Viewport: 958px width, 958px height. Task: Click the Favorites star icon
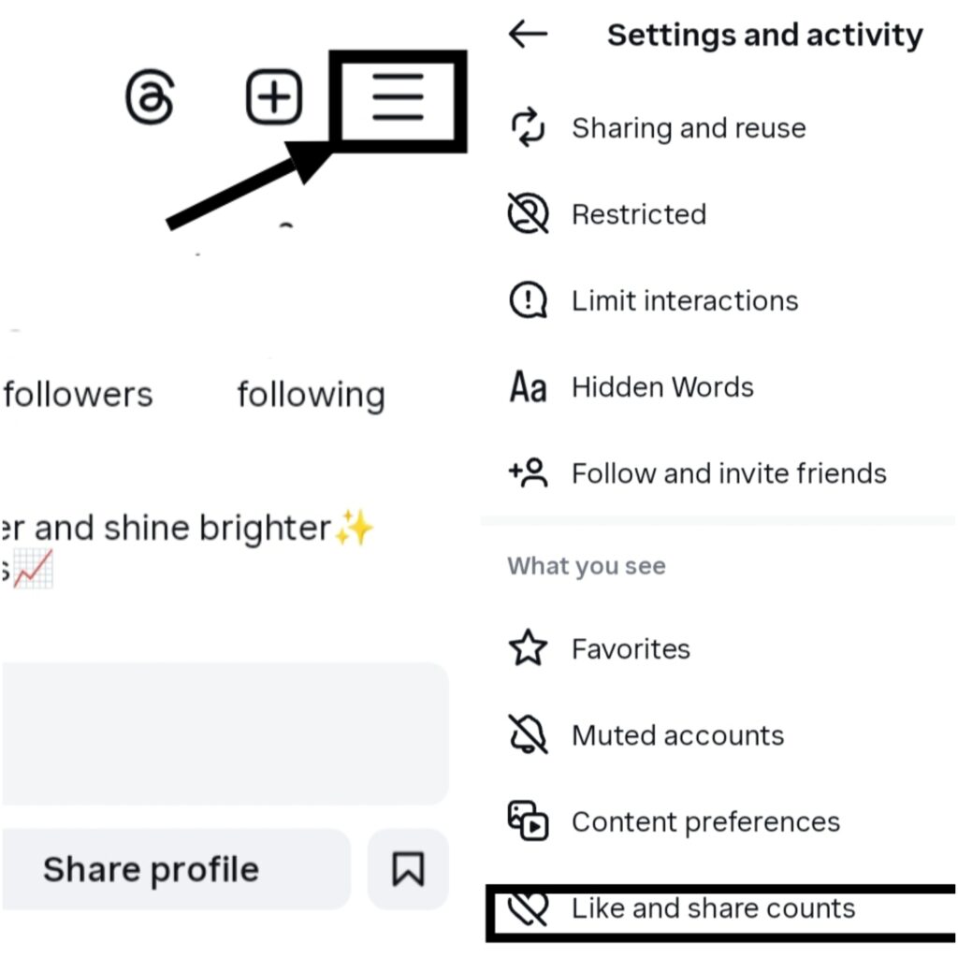[528, 648]
